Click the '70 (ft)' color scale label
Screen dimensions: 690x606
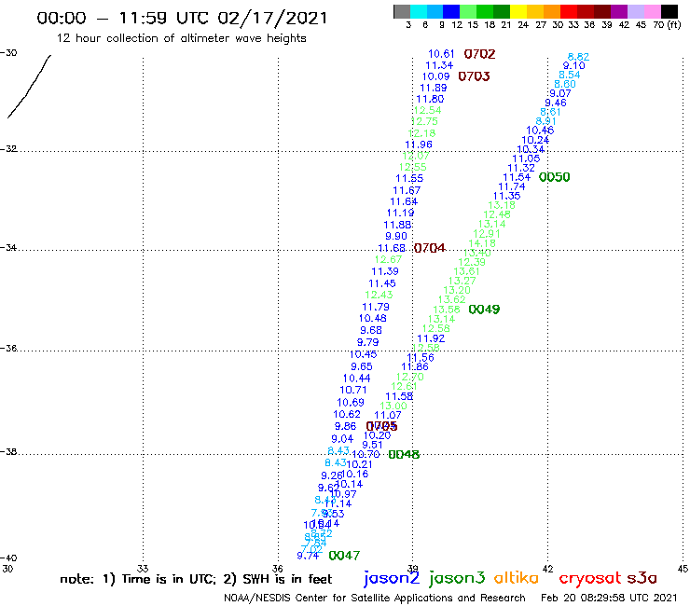(667, 25)
